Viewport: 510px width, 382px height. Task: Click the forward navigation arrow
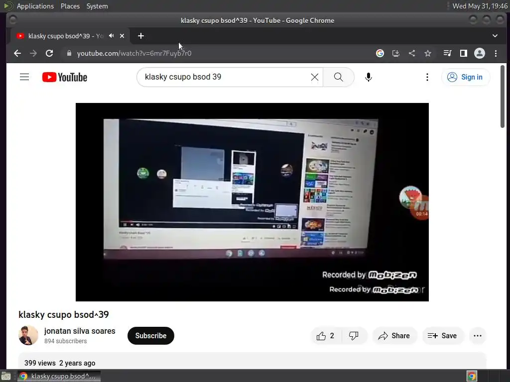coord(33,53)
